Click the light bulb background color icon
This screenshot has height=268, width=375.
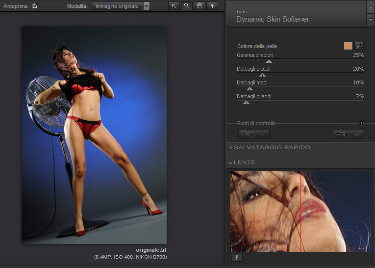[x=212, y=6]
